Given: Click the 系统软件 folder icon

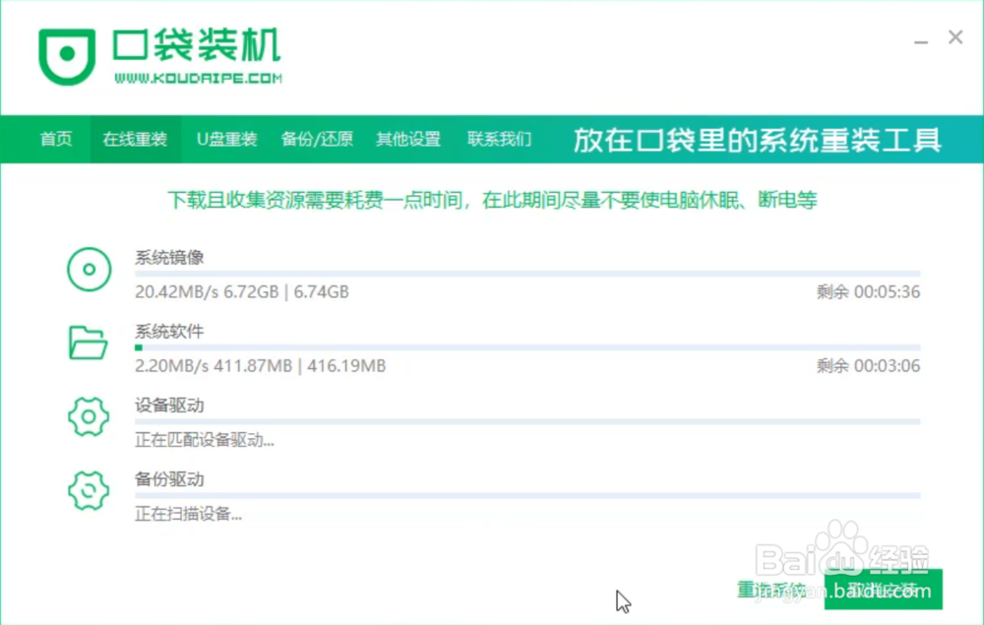Looking at the screenshot, I should (88, 343).
